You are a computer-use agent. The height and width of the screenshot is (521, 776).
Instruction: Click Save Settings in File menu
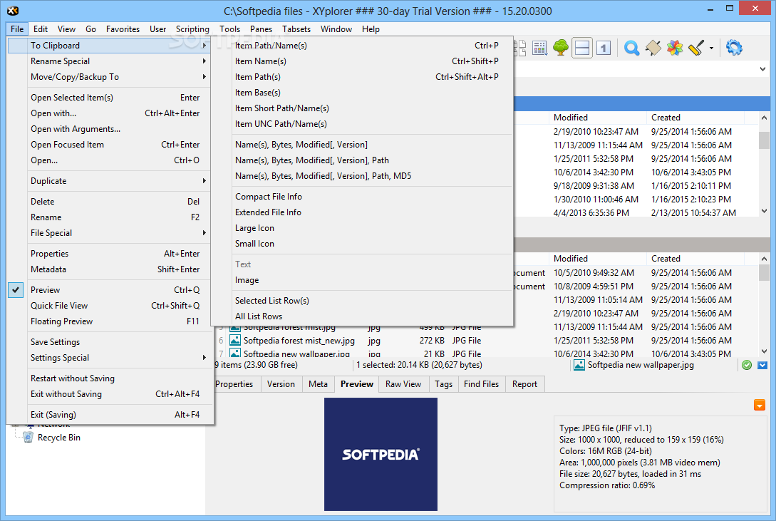[109, 342]
